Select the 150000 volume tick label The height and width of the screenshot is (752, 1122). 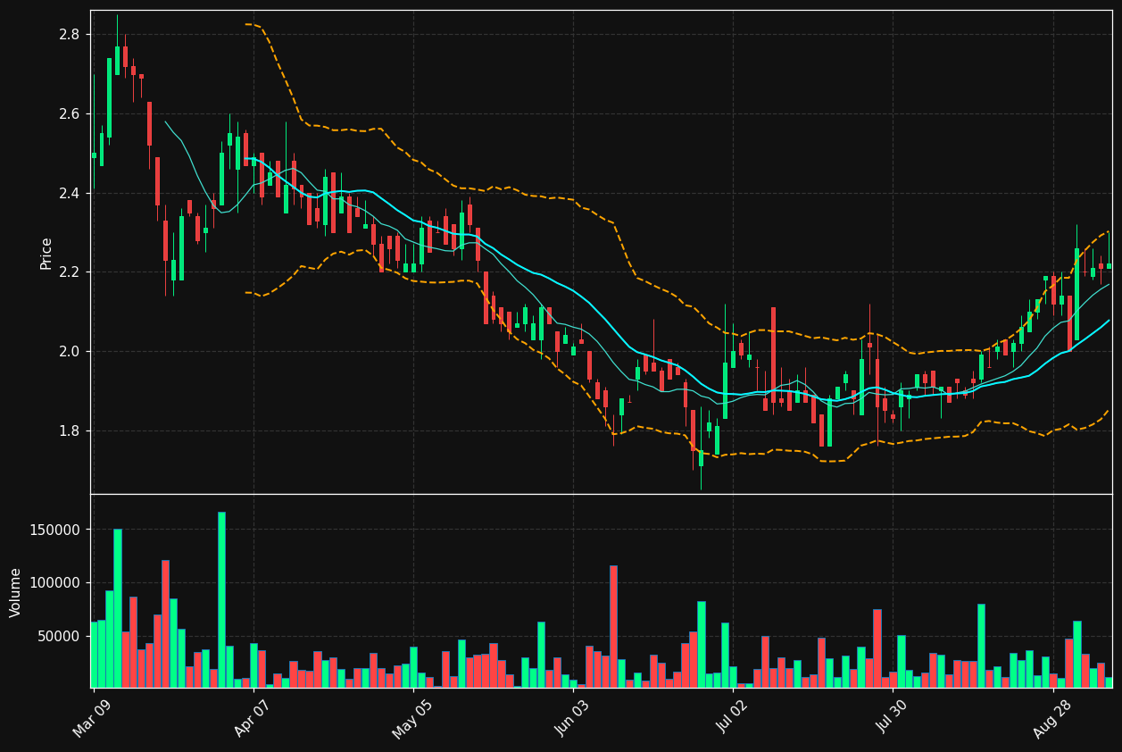click(56, 530)
